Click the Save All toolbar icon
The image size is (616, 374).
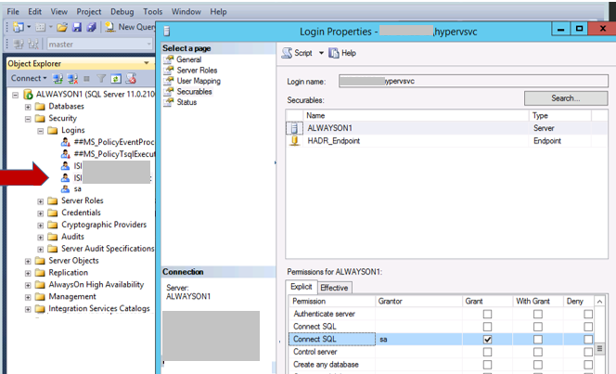click(x=92, y=27)
